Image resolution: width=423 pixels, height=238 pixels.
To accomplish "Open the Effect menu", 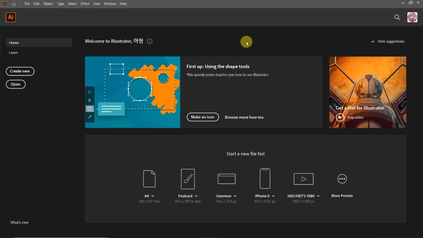I will point(85,4).
